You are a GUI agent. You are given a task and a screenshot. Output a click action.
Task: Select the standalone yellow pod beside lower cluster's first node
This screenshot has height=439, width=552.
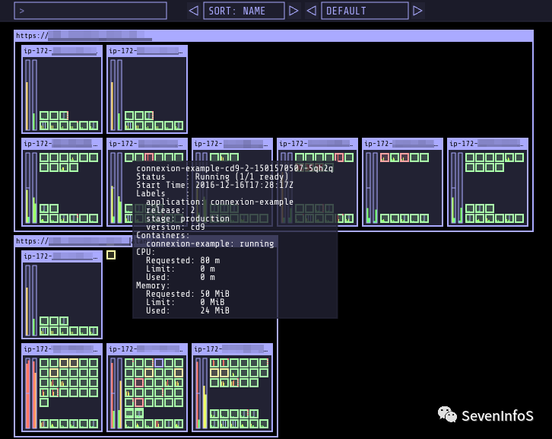tap(111, 255)
